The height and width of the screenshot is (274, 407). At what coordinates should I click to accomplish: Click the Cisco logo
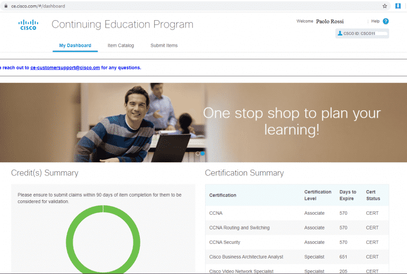(28, 25)
